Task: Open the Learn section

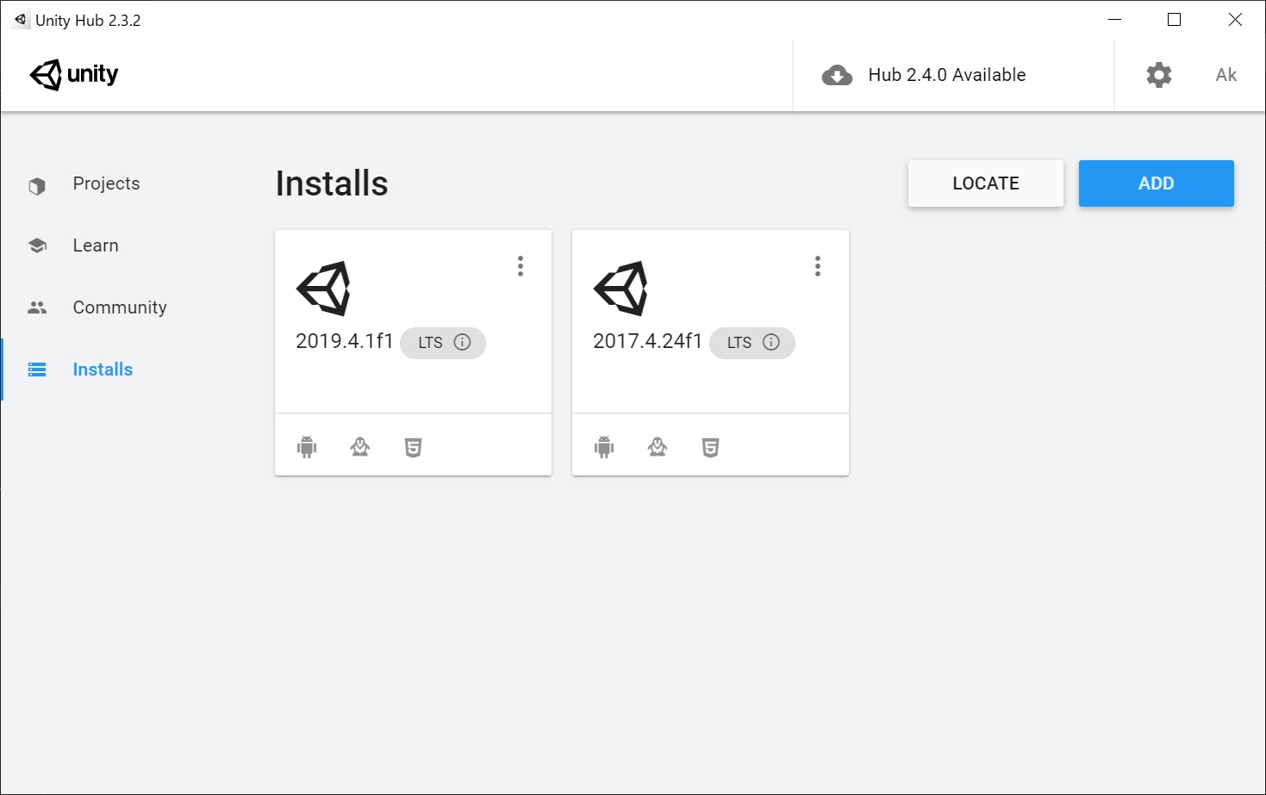Action: tap(96, 245)
